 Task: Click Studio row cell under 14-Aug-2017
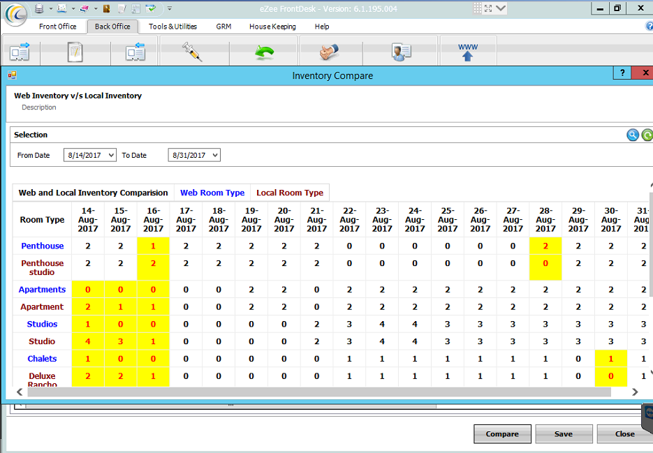pyautogui.click(x=88, y=341)
